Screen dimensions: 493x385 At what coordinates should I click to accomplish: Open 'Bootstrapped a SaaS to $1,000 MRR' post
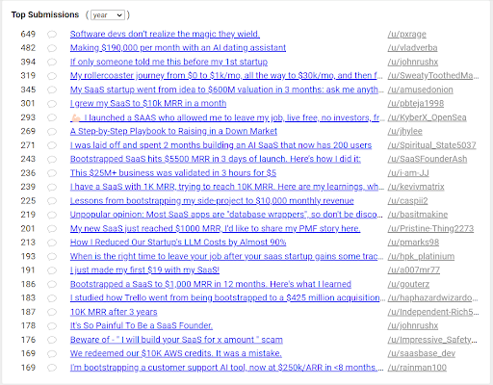pos(211,284)
